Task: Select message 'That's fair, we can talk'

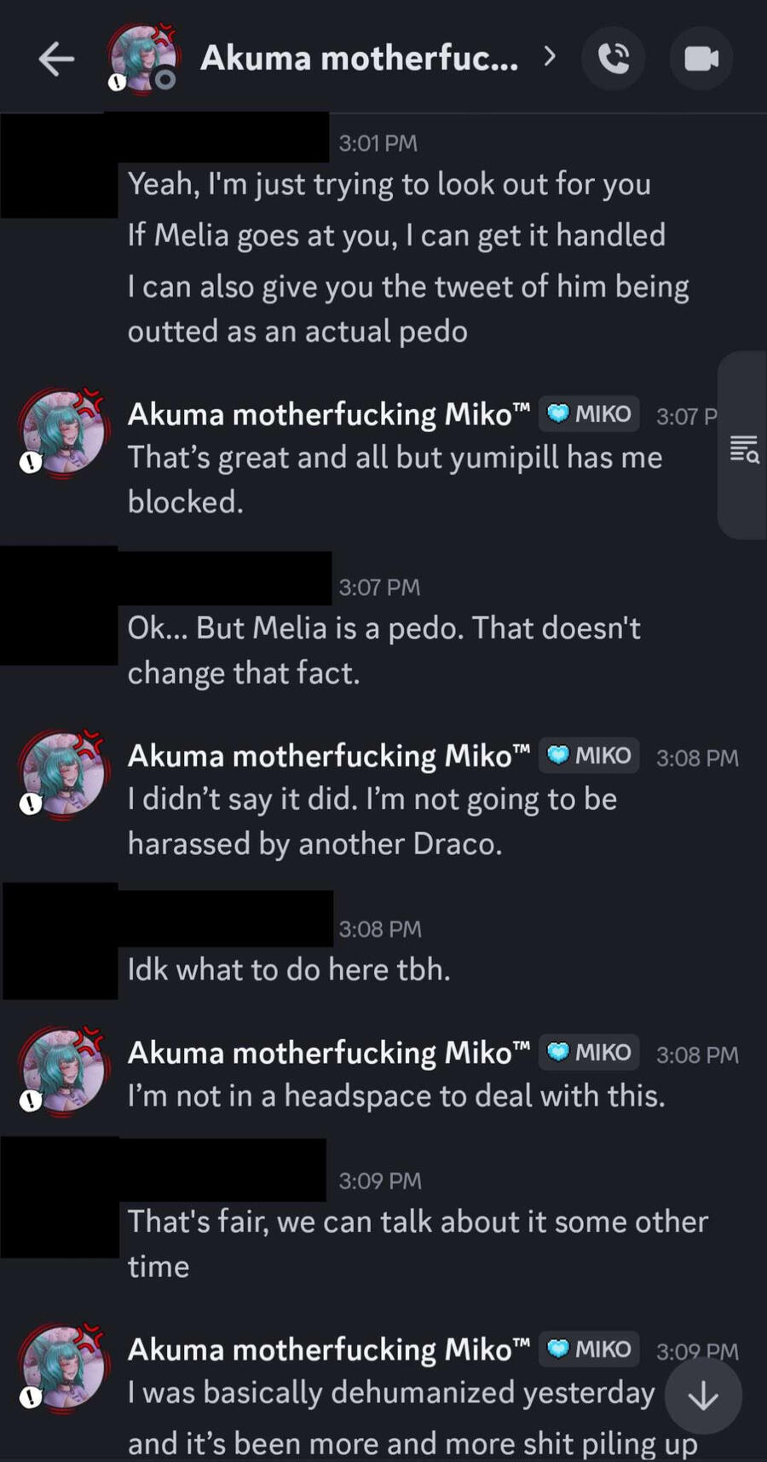Action: click(418, 1222)
